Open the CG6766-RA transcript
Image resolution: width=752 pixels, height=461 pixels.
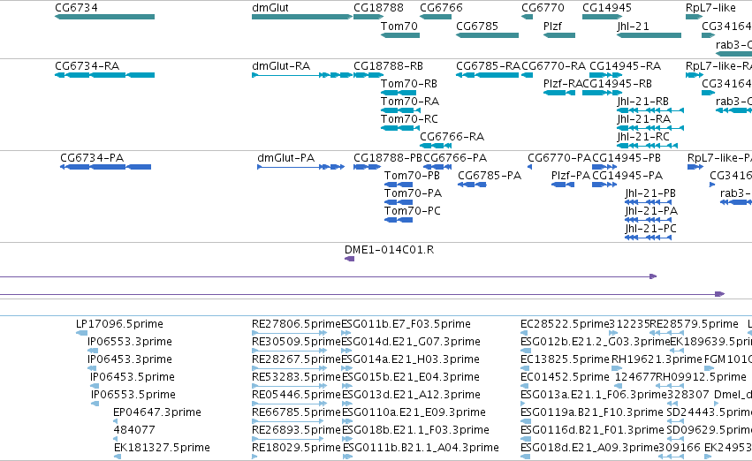tap(436, 146)
